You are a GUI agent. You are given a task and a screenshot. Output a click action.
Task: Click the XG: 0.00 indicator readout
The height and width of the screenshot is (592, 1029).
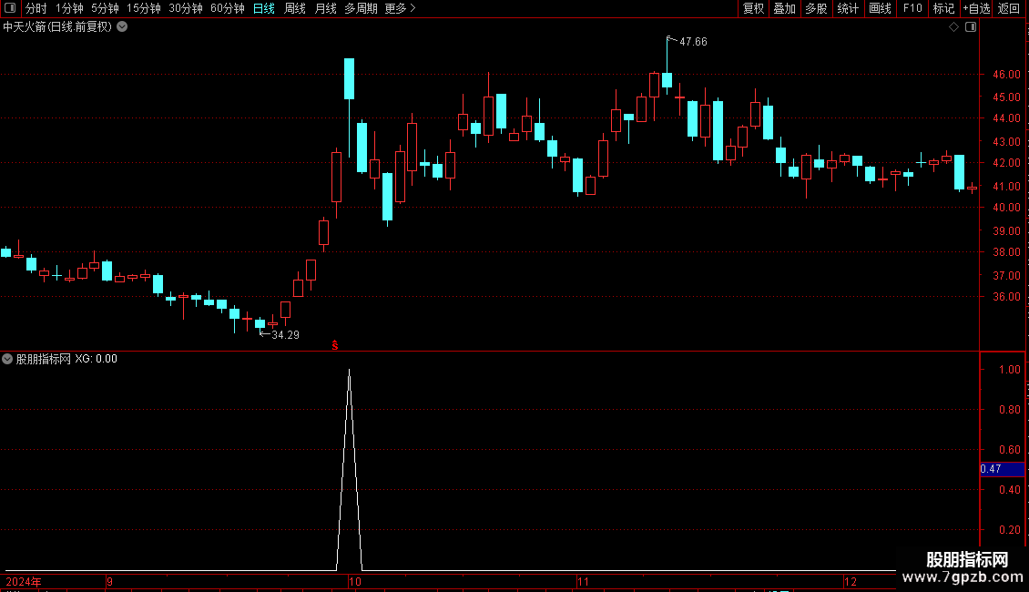coord(96,359)
